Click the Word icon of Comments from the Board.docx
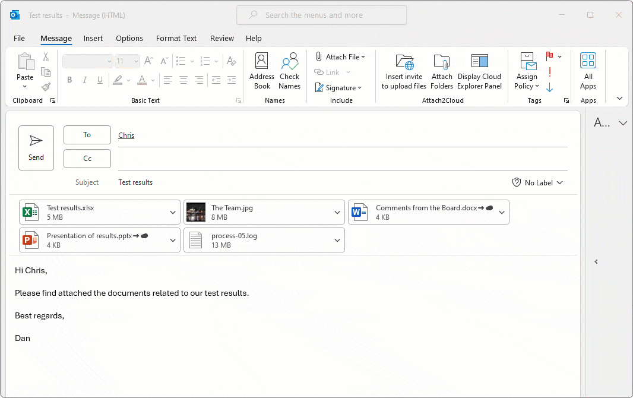 [359, 212]
